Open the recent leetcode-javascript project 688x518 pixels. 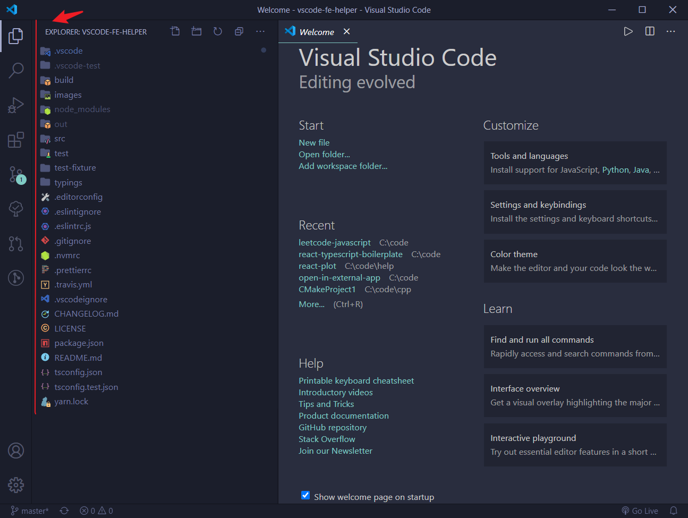tap(335, 242)
